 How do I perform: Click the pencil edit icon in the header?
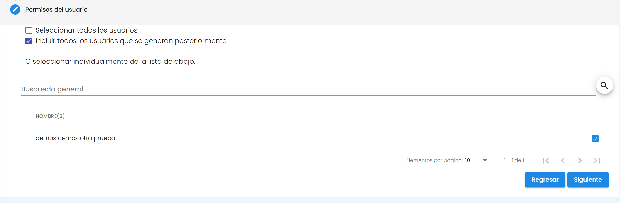point(15,10)
